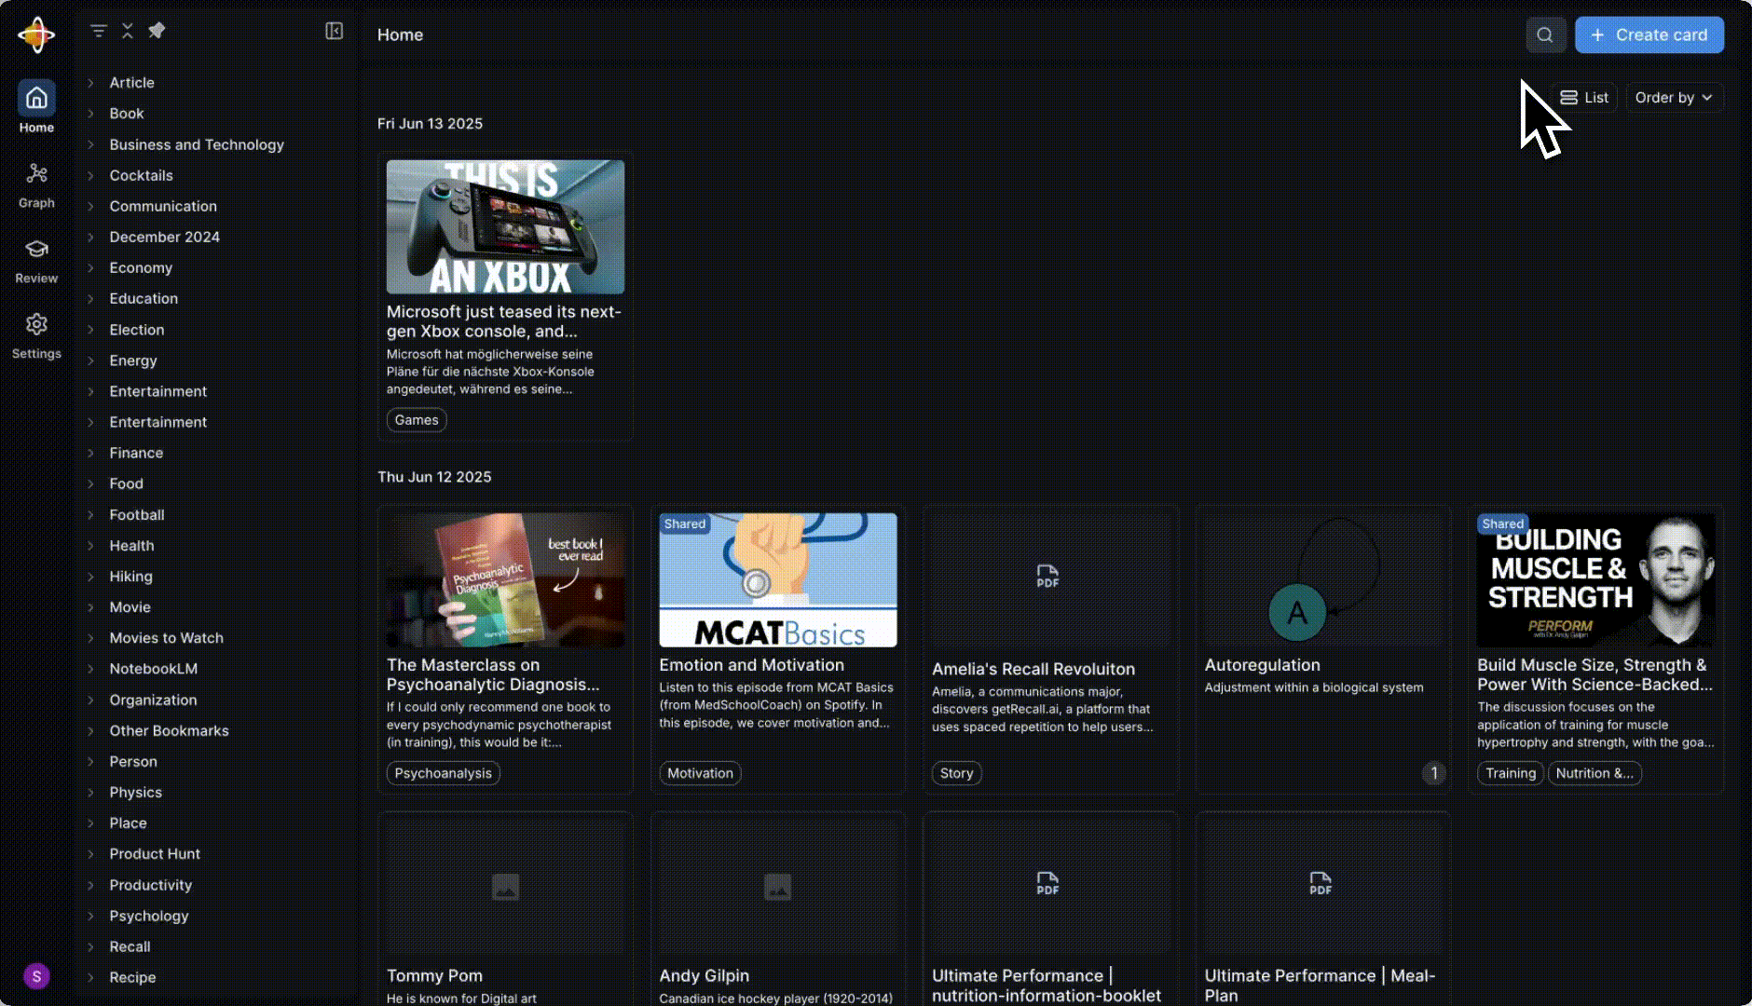Screen dimensions: 1752x1006
Task: Select the Education tag
Action: pos(144,298)
